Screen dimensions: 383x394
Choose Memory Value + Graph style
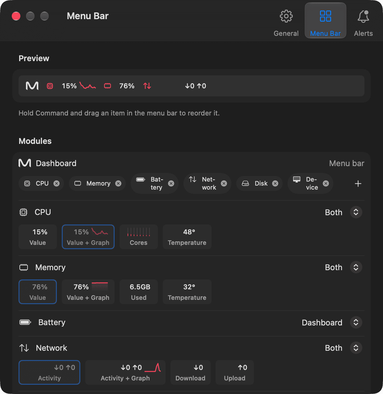coord(88,292)
